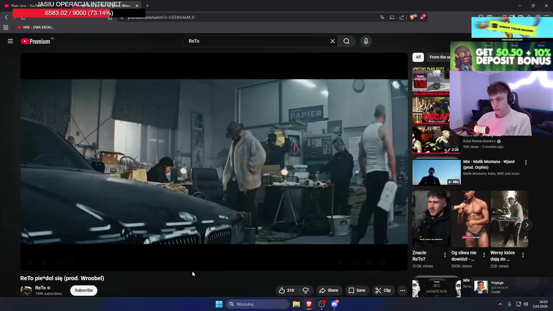Close the active ReTo browser tab
The width and height of the screenshot is (553, 311).
pos(137,6)
